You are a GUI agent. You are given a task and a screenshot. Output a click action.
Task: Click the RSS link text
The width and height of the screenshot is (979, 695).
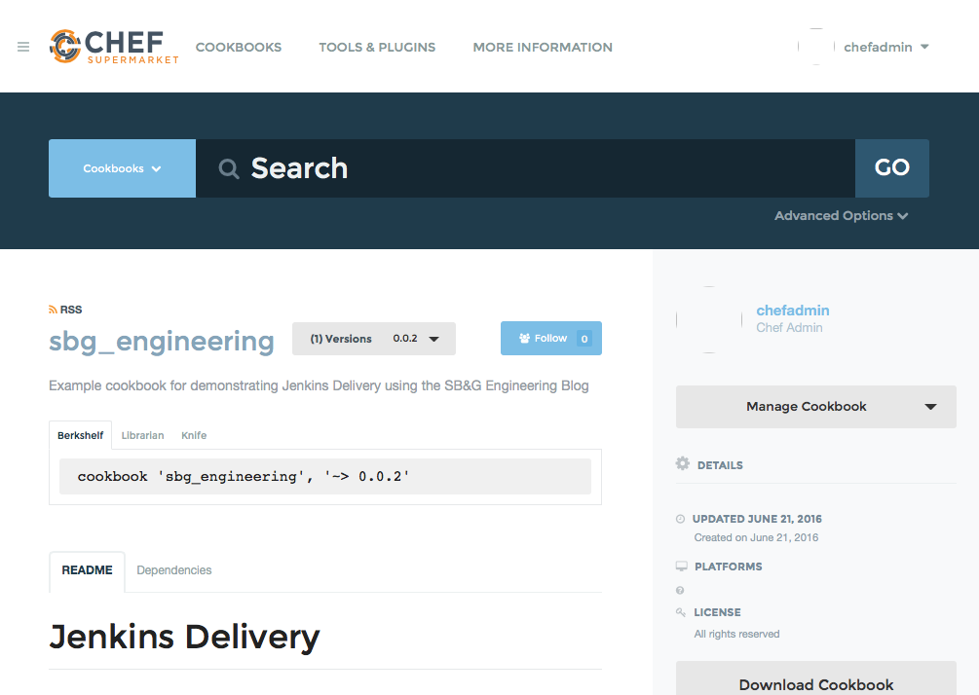70,311
